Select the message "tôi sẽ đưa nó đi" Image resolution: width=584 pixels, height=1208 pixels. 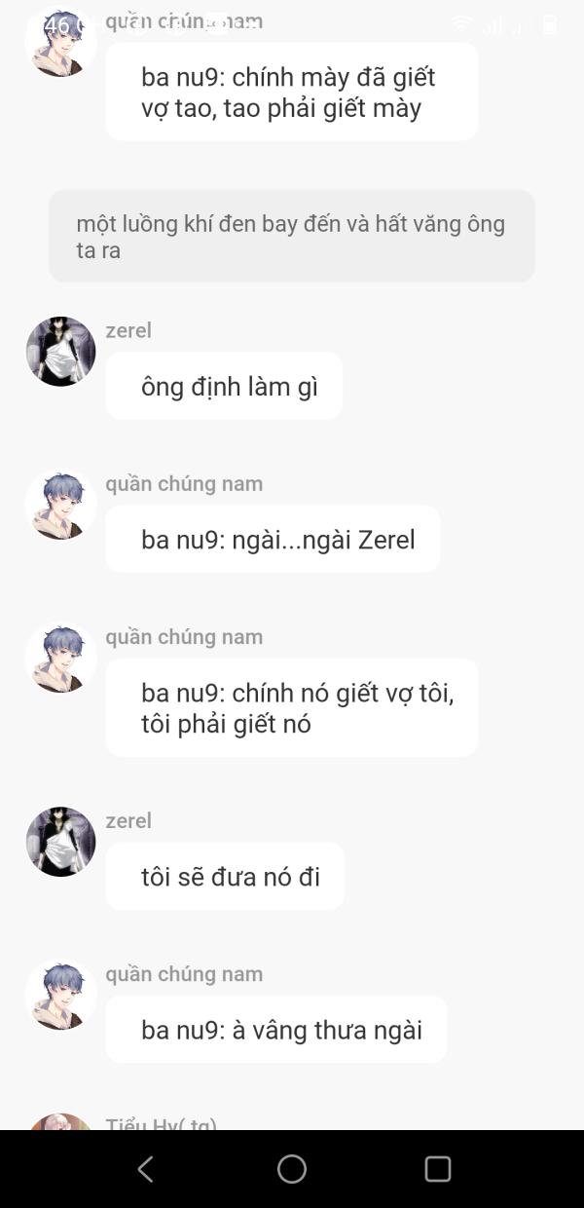coord(225,876)
